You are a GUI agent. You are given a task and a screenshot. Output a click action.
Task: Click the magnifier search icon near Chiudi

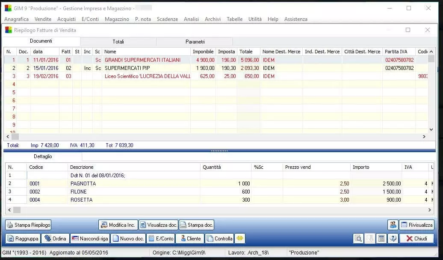pos(358,239)
